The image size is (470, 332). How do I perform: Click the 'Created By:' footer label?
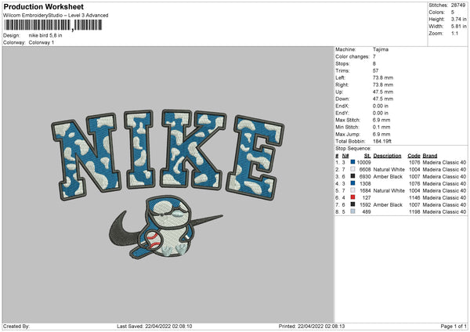(16, 326)
